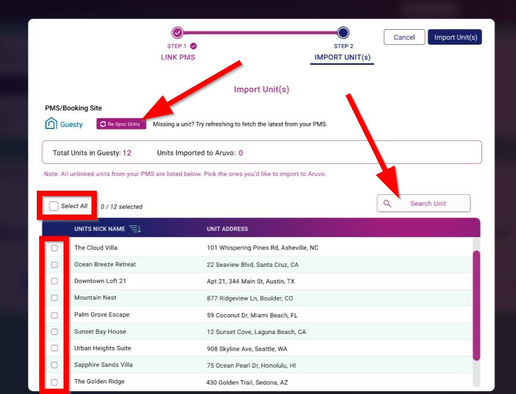Click the checkmark badge beside STEP 1

[194, 46]
